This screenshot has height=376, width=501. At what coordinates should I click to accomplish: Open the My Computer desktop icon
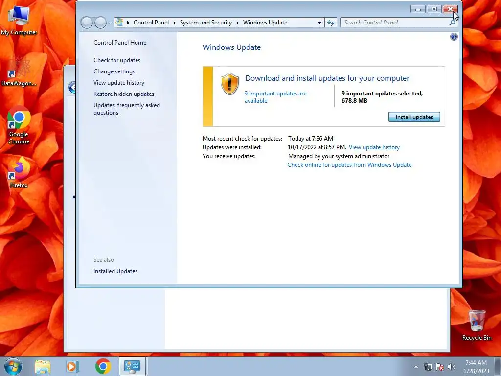coord(19,20)
